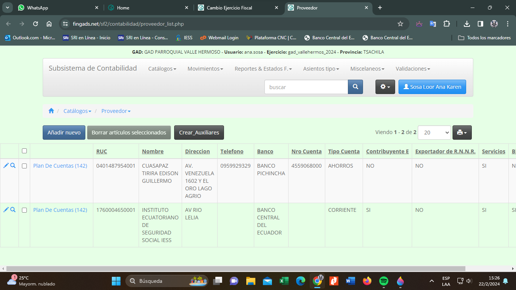The width and height of the screenshot is (516, 290).
Task: Bookmark page with the star icon
Action: 400,24
